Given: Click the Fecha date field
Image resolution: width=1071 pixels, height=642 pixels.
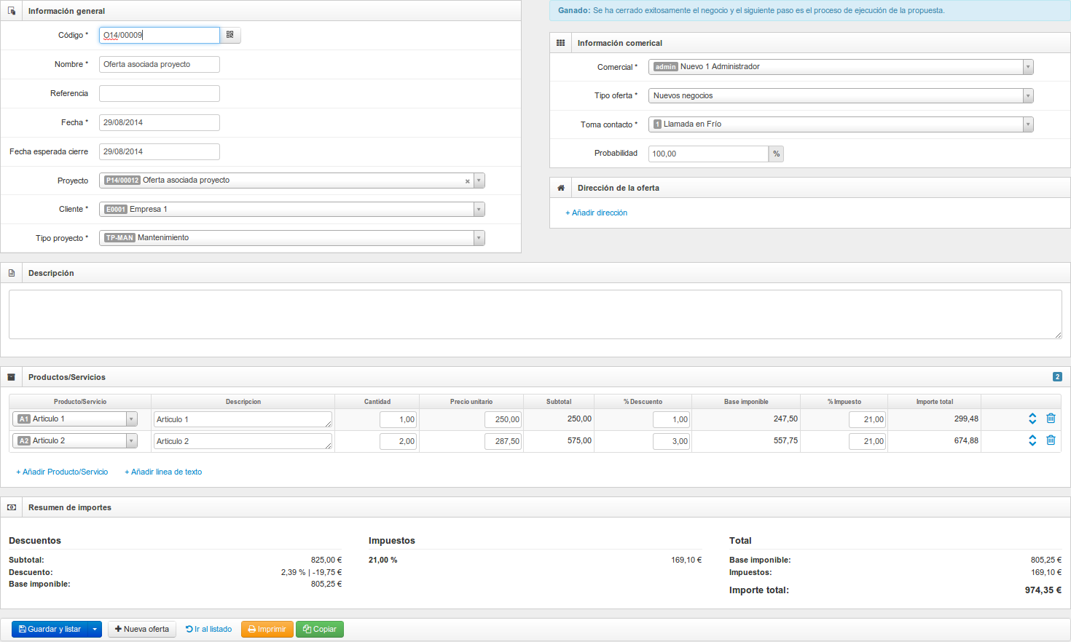Looking at the screenshot, I should click(160, 122).
